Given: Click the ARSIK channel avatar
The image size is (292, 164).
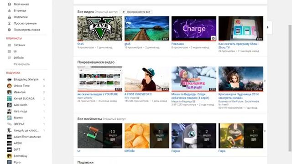Looking at the screenshot, I should pos(9,143).
